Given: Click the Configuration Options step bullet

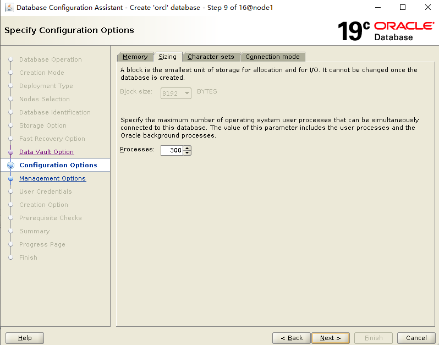Looking at the screenshot, I should pyautogui.click(x=10, y=165).
